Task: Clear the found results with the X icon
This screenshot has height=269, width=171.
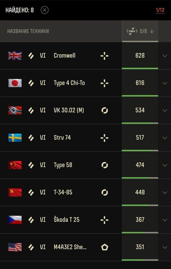Action: click(44, 10)
